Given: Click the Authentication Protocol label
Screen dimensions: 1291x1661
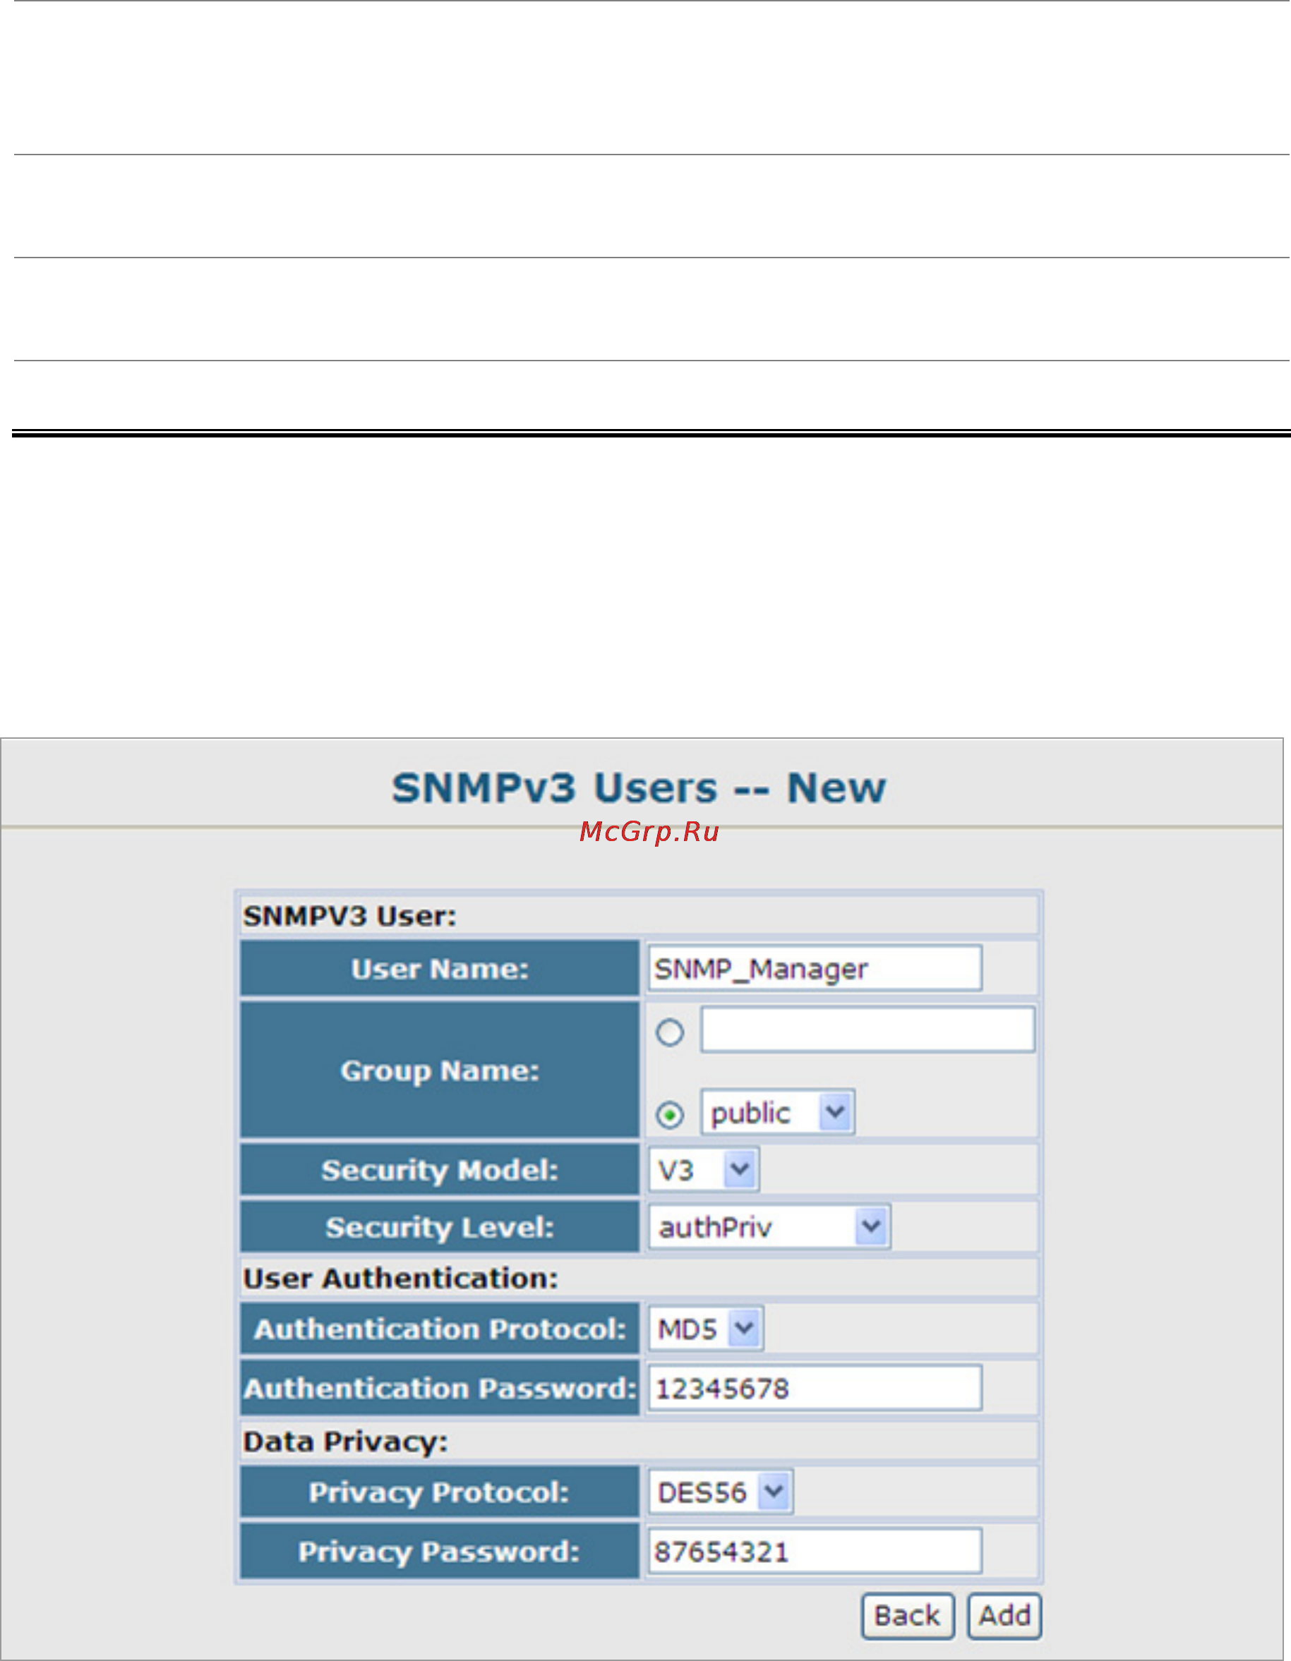Looking at the screenshot, I should 440,1329.
